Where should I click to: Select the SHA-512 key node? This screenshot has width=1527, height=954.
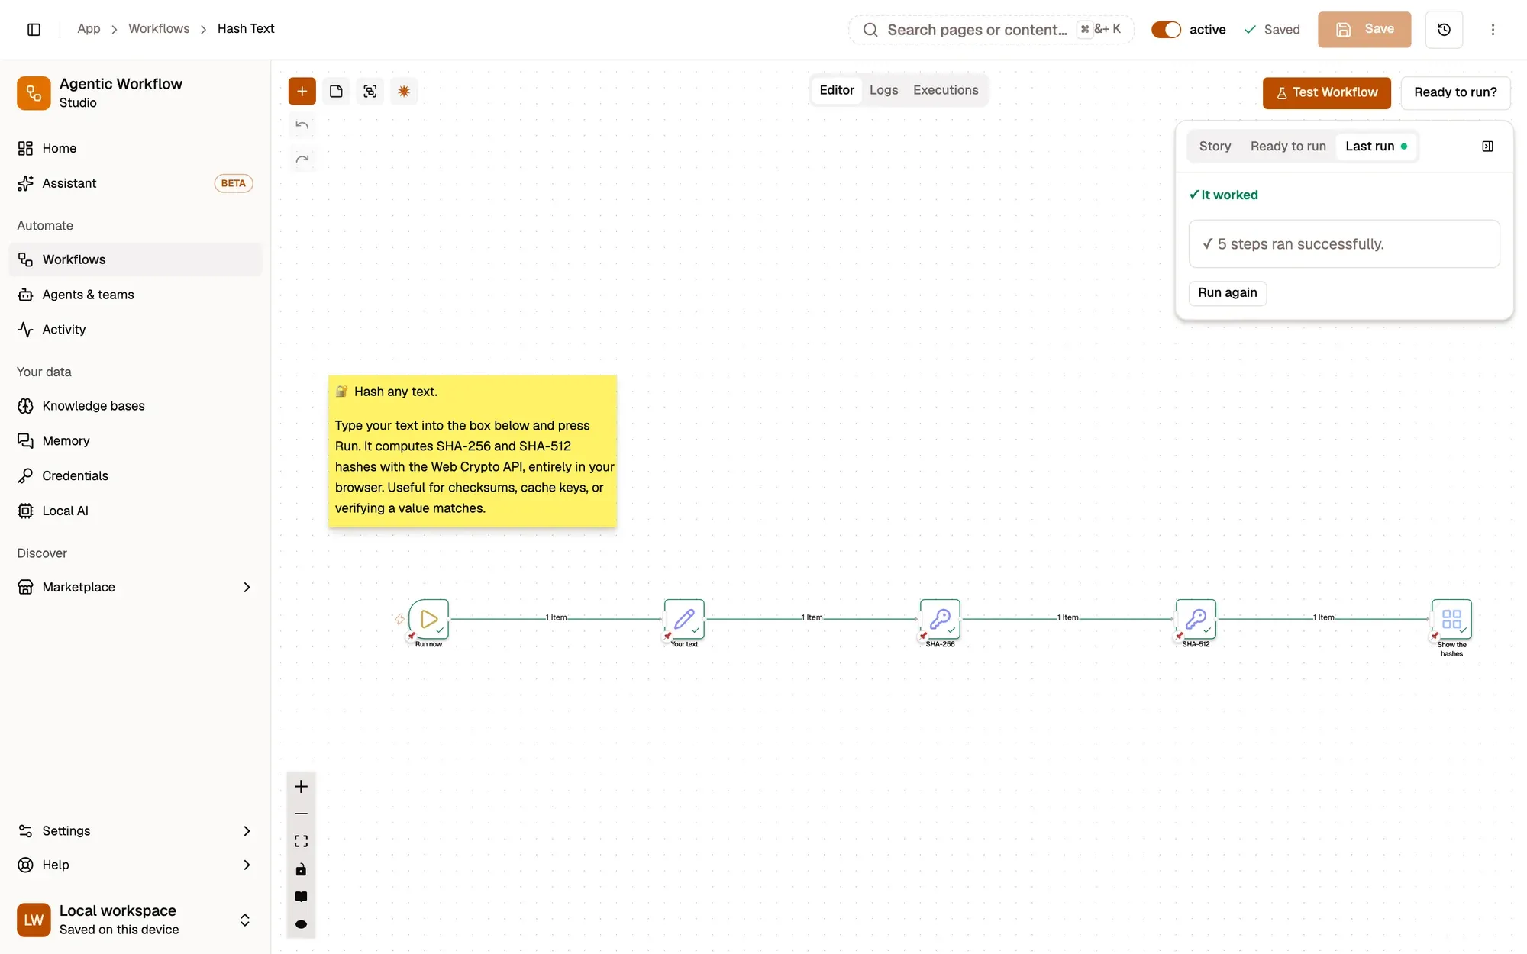(1196, 619)
